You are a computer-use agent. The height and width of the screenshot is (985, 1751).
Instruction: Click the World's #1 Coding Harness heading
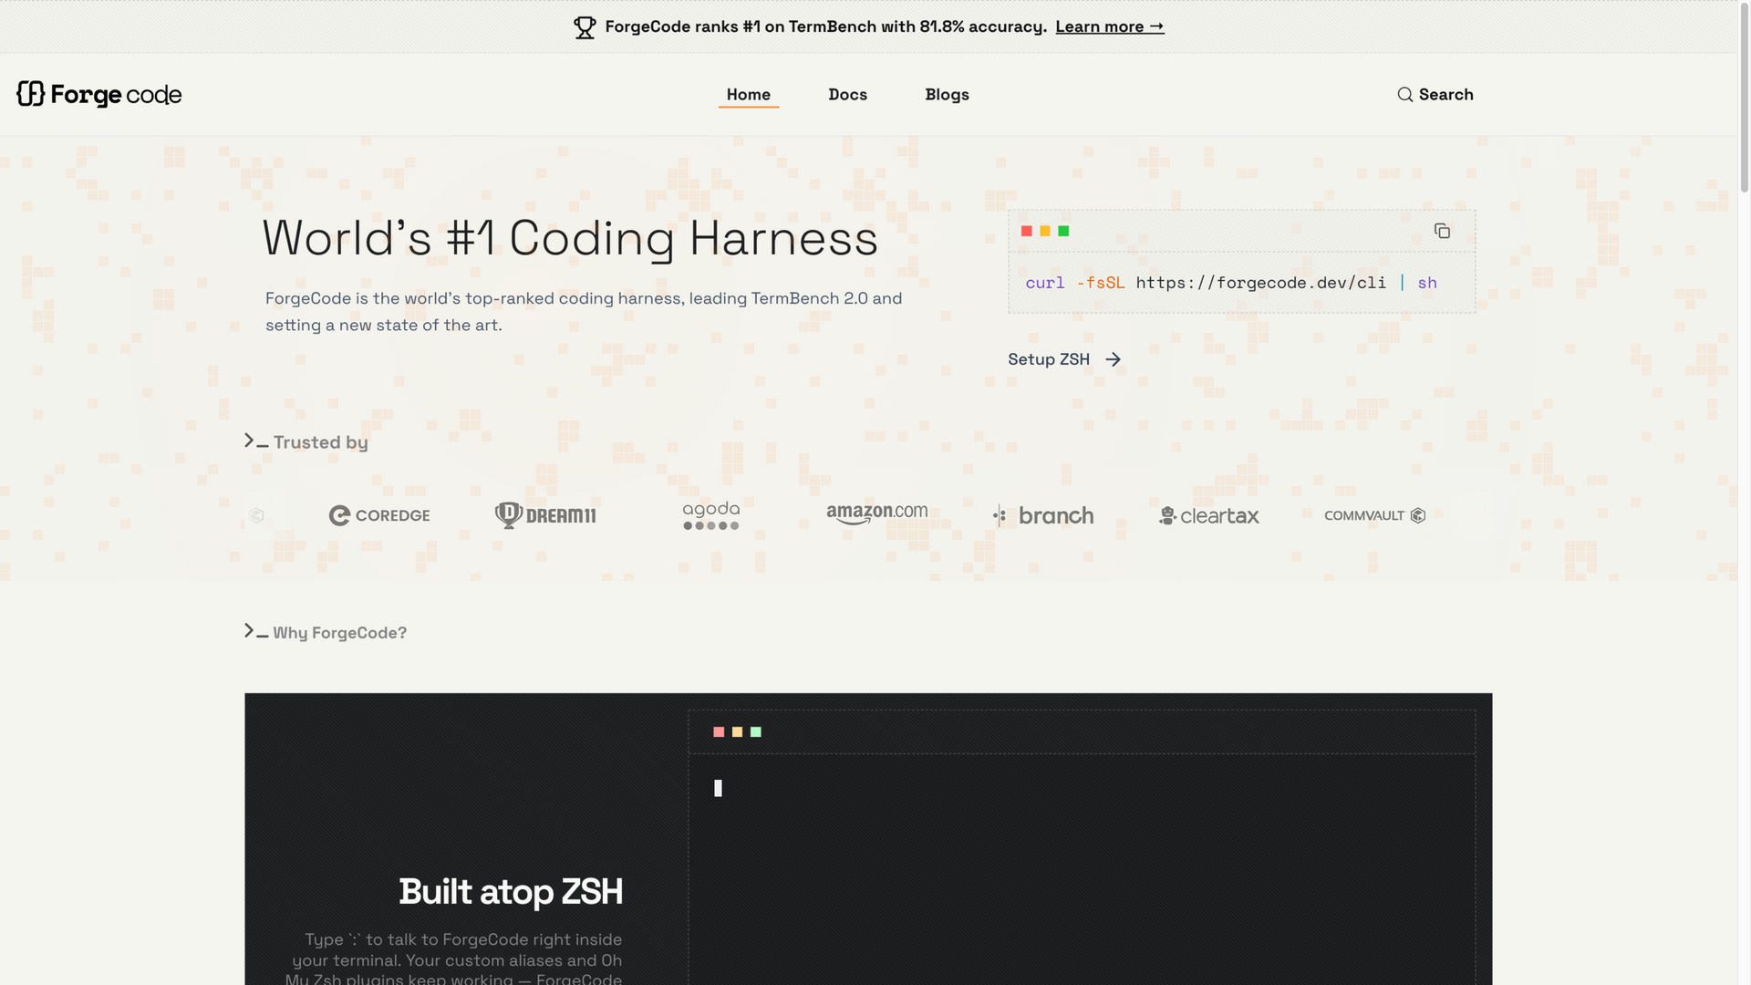point(570,239)
